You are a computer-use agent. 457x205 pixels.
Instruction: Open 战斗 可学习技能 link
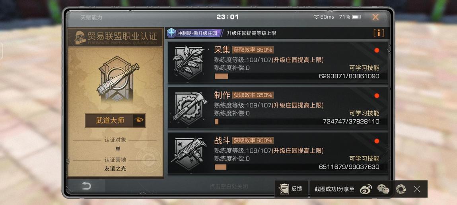[364, 159]
